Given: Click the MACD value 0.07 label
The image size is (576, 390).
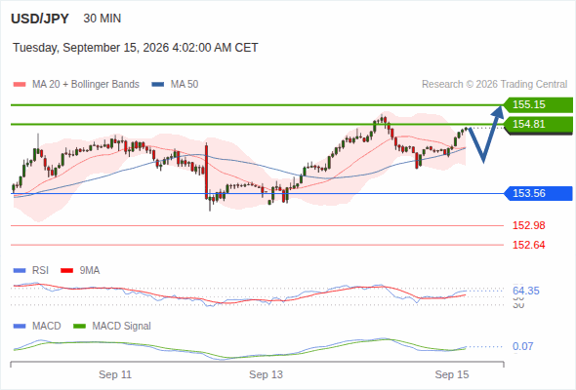Looking at the screenshot, I should 522,346.
